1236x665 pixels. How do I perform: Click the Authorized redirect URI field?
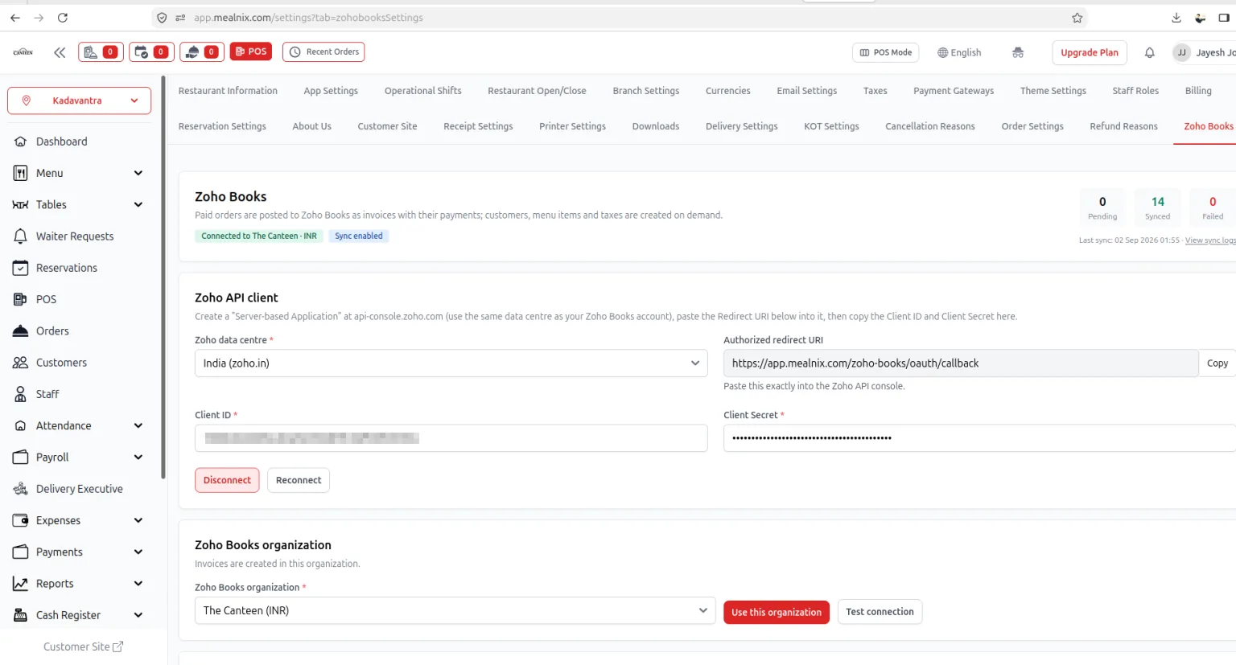click(961, 363)
